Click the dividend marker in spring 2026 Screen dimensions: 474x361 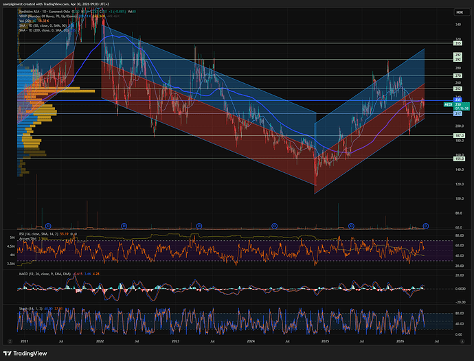[x=426, y=226]
